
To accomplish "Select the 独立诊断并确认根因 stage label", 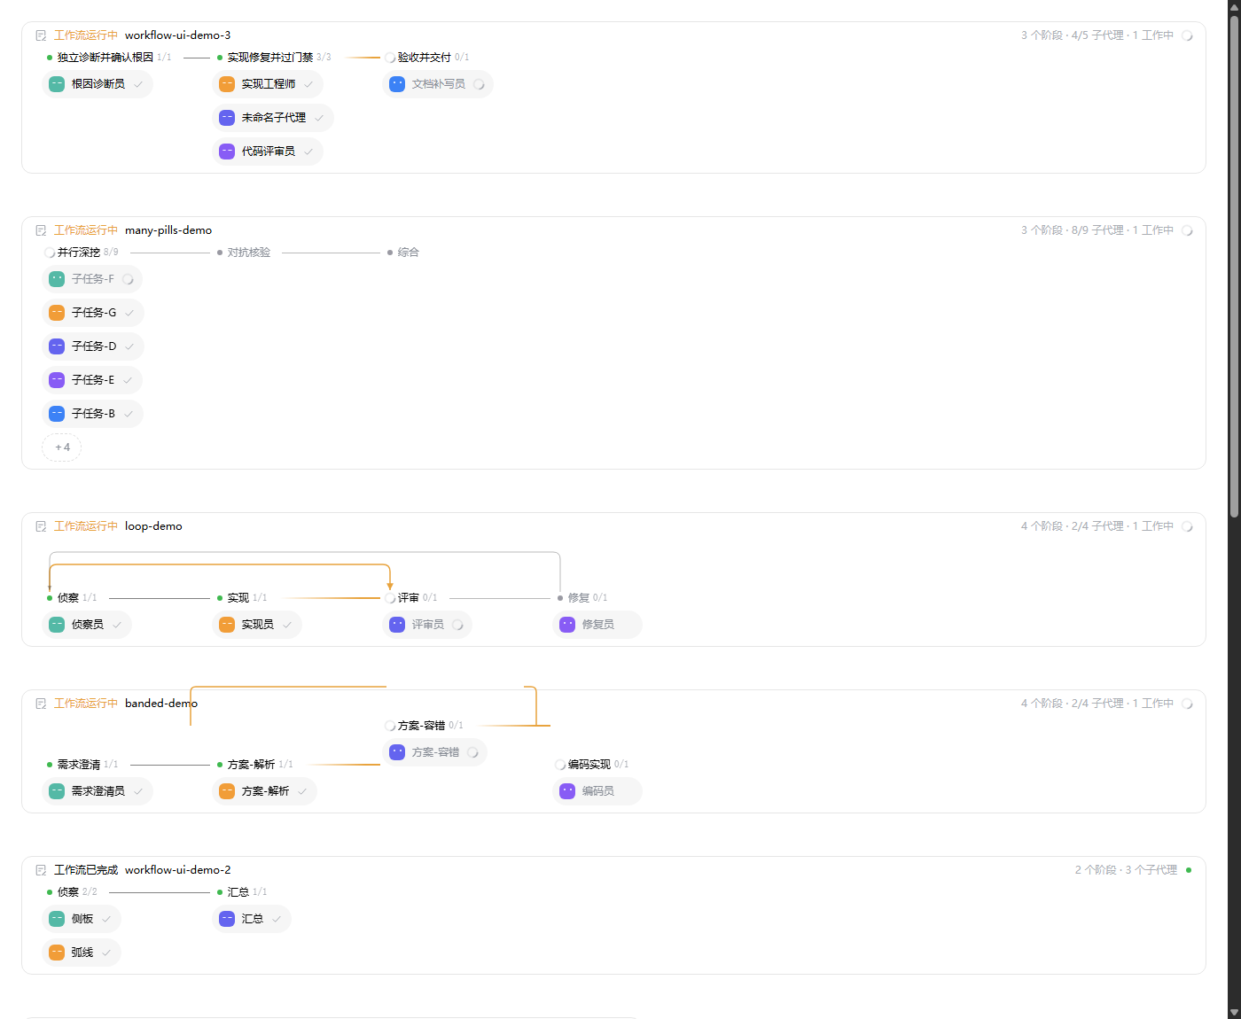I will coord(105,58).
